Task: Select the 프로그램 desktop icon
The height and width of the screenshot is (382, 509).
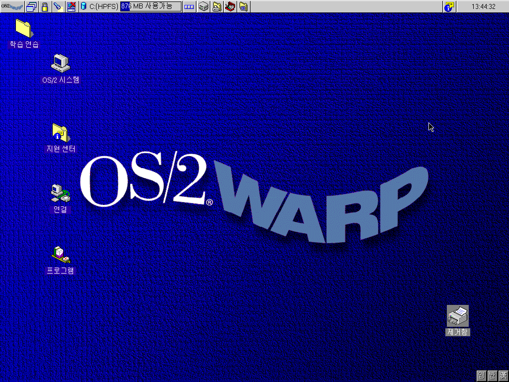Action: click(60, 255)
